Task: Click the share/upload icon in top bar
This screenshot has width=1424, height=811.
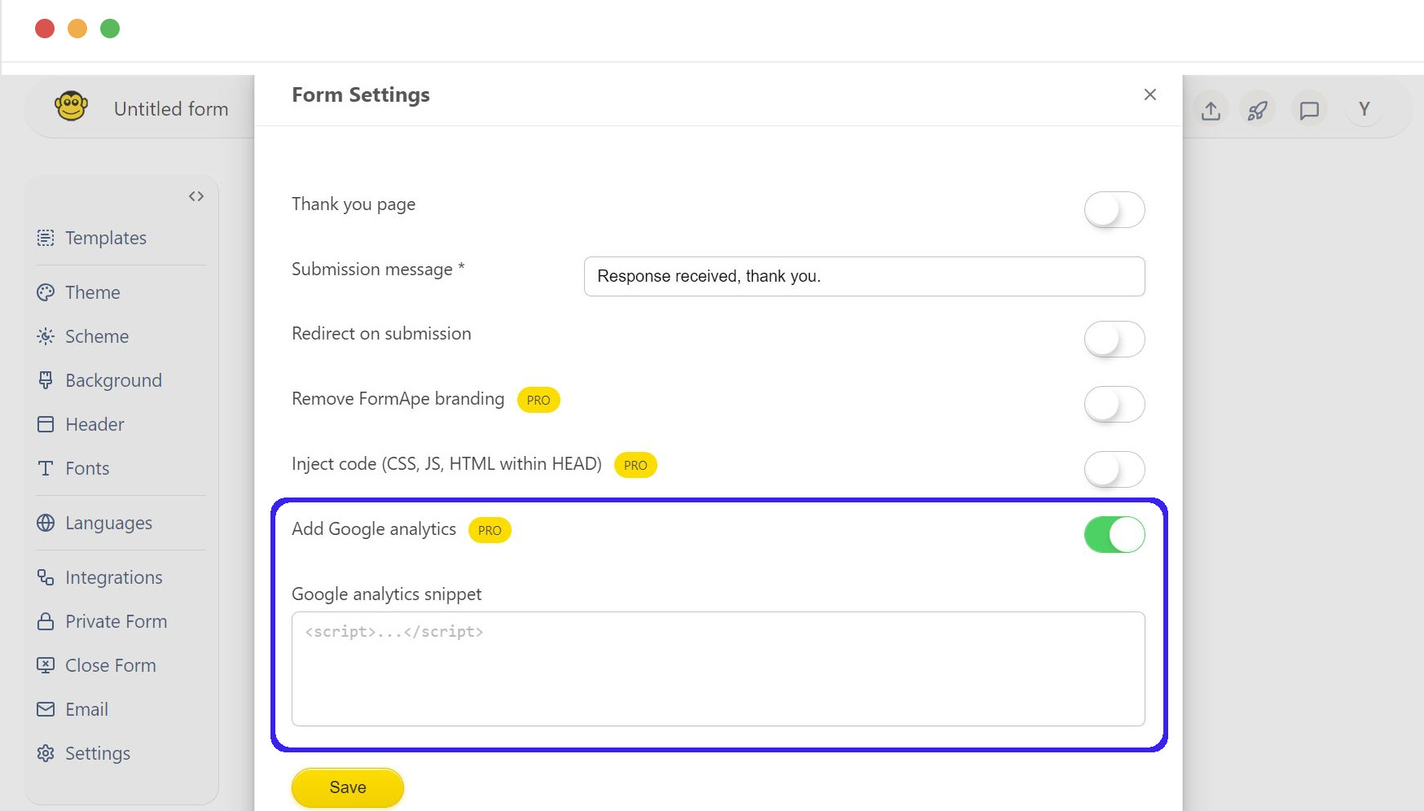Action: [1211, 110]
